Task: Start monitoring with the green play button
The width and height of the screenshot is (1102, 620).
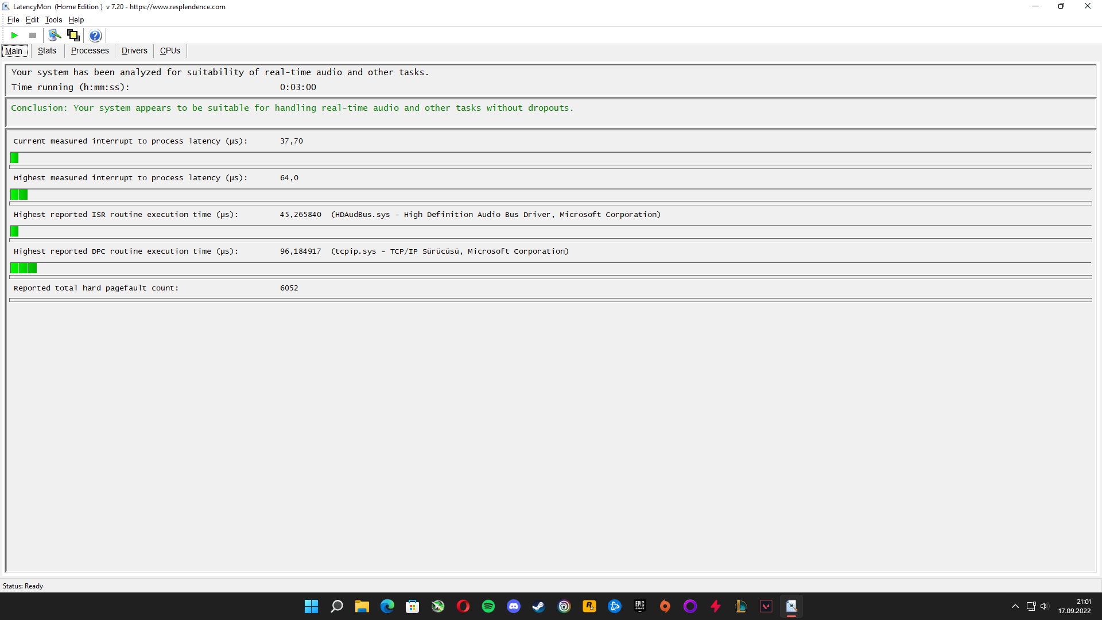Action: [x=15, y=36]
